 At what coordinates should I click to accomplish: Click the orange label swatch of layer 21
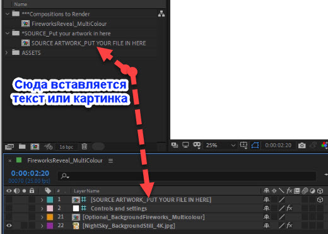[50, 217]
